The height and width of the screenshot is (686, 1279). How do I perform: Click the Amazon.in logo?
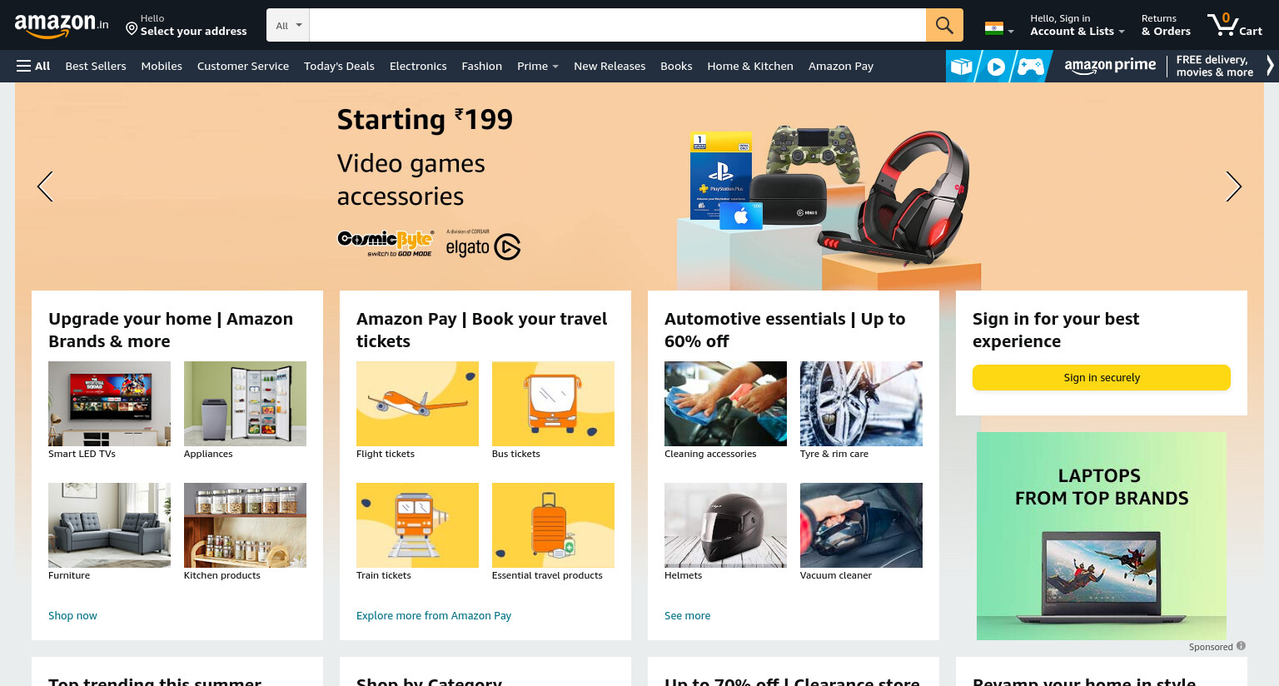coord(62,25)
